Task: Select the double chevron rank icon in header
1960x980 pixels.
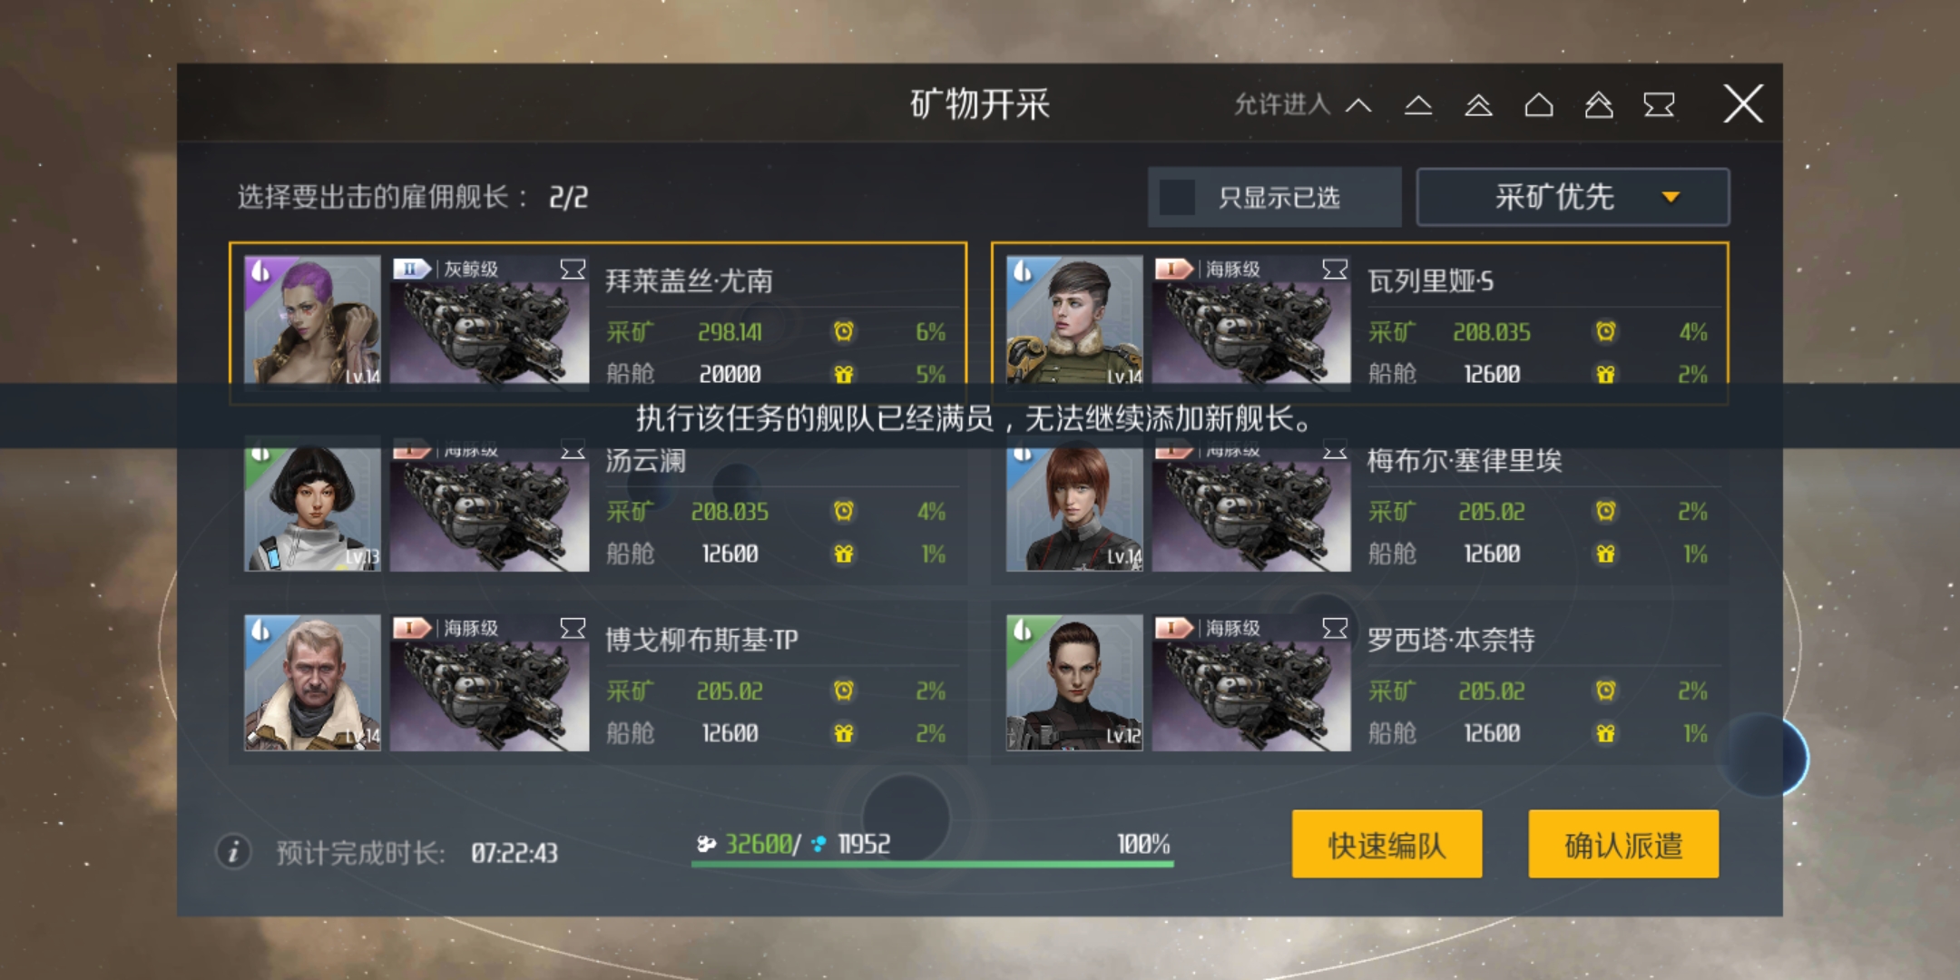Action: [1478, 105]
